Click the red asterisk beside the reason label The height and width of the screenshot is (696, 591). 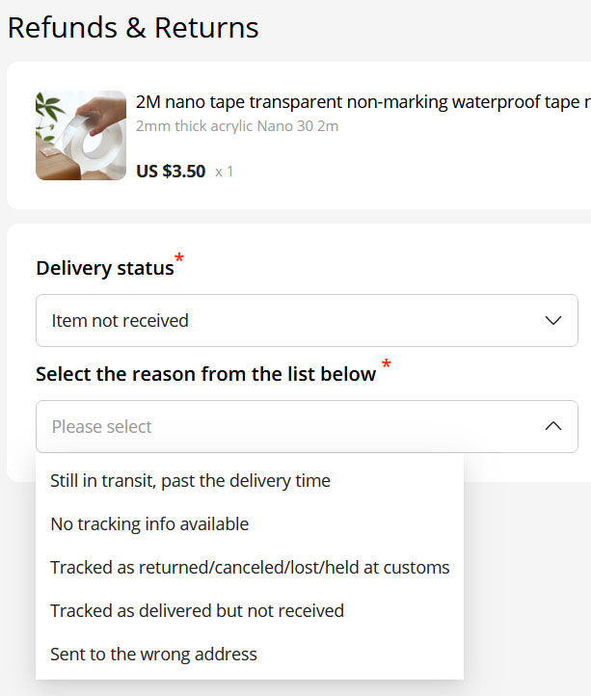coord(387,365)
